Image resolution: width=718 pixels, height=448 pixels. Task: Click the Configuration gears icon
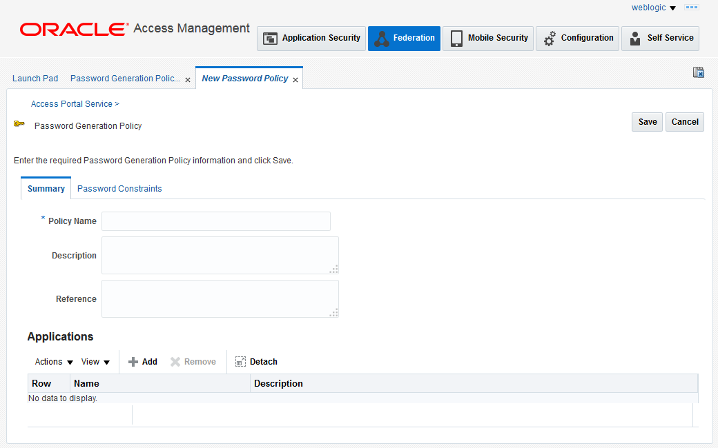point(550,39)
